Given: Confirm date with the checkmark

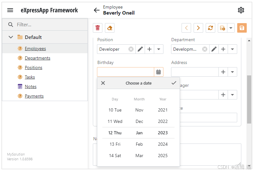Looking at the screenshot, I should [174, 83].
